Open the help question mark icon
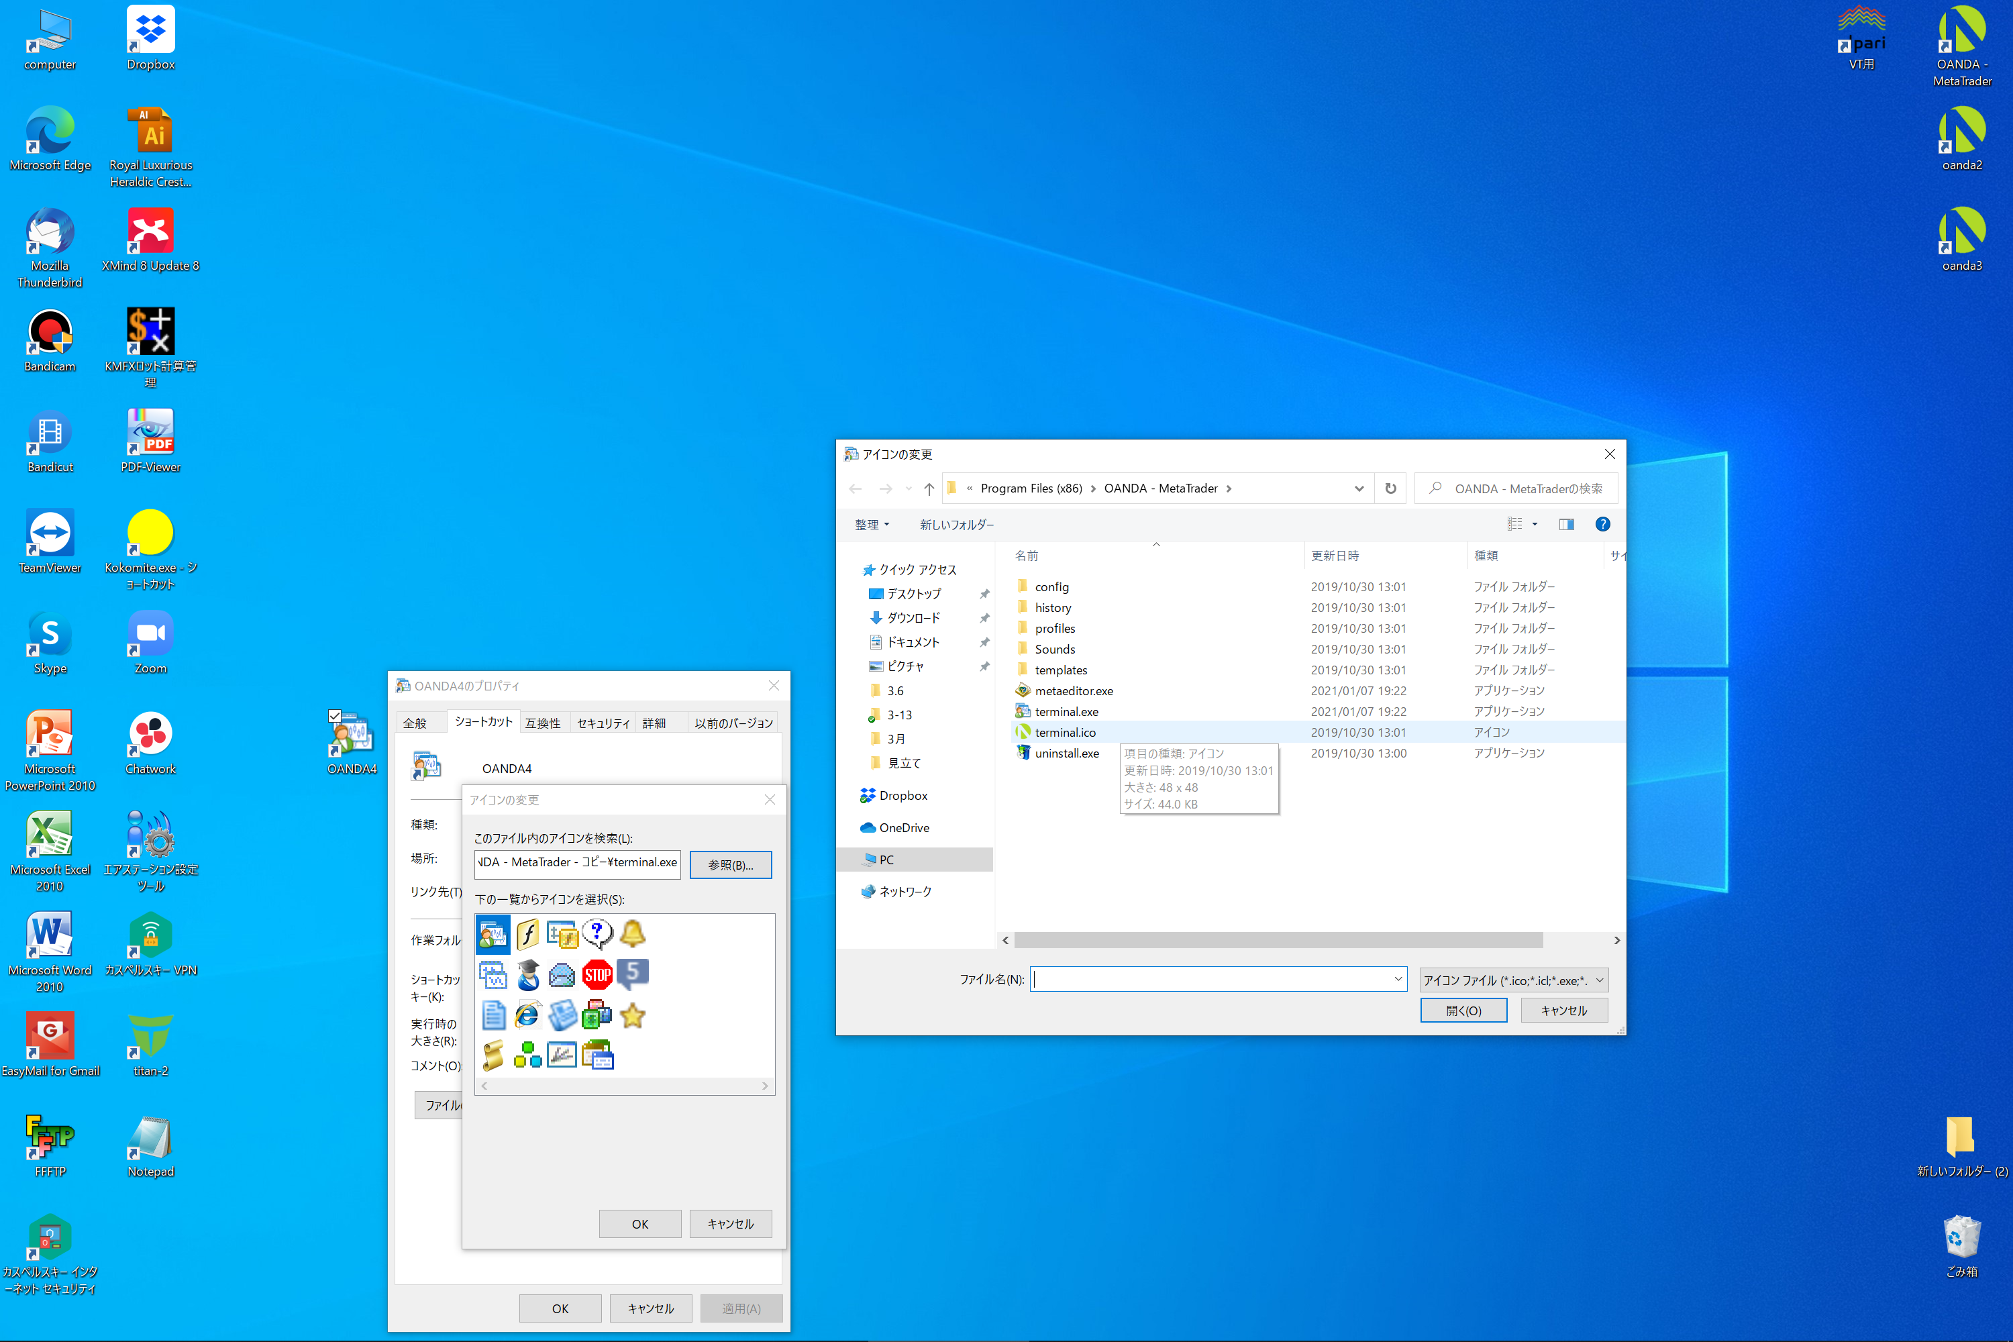This screenshot has width=2013, height=1342. pyautogui.click(x=1602, y=525)
